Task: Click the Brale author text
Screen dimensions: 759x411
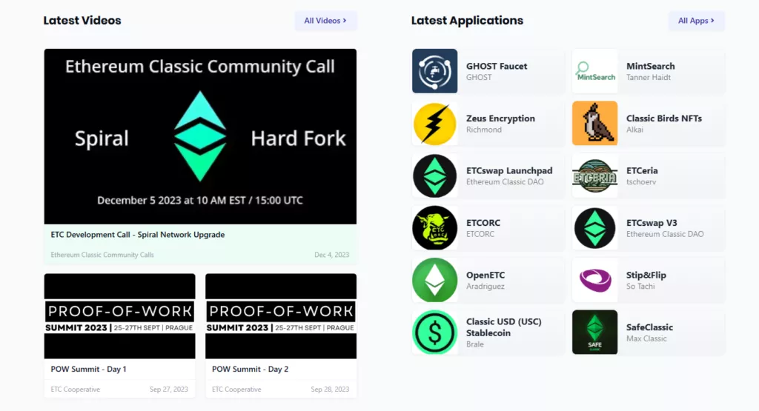Action: [x=475, y=344]
